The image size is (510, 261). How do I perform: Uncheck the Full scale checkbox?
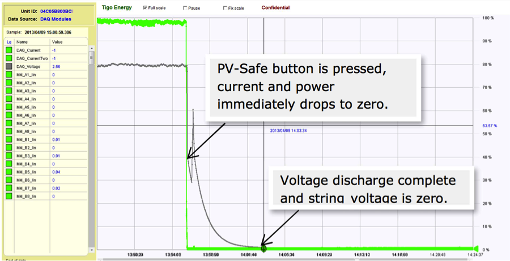pos(146,8)
